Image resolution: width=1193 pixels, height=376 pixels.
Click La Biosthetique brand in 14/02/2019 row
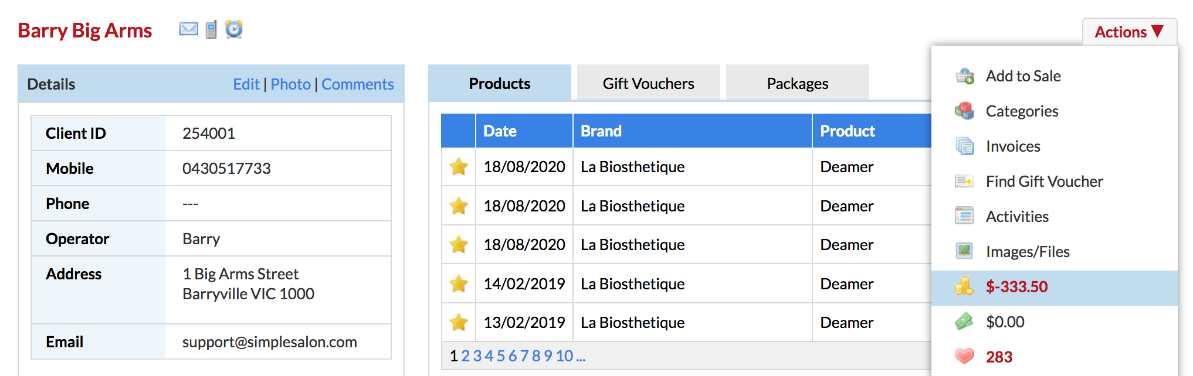[x=633, y=284]
